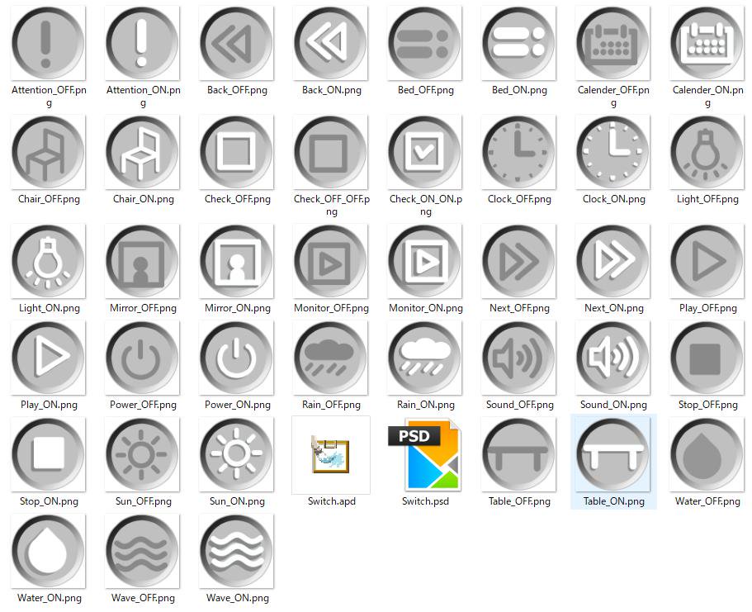The width and height of the screenshot is (752, 612).
Task: Select the Stop_OFF.png square icon
Action: (x=707, y=358)
